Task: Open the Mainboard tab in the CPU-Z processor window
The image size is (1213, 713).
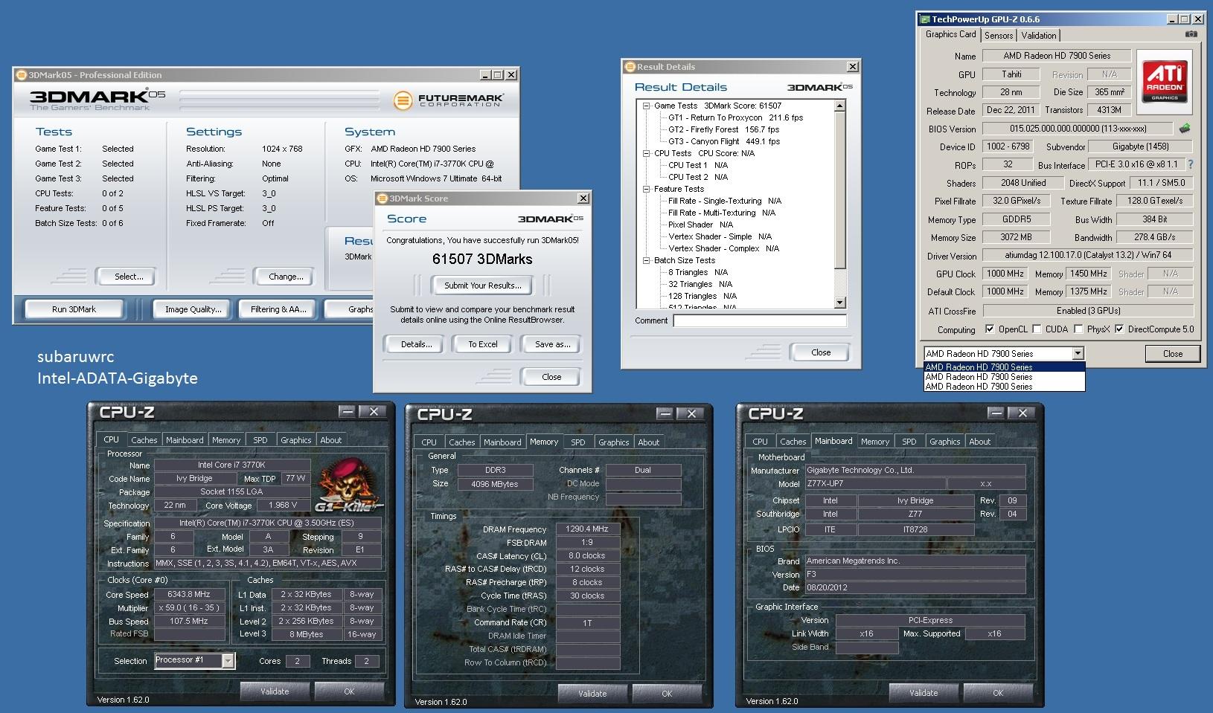Action: point(185,440)
